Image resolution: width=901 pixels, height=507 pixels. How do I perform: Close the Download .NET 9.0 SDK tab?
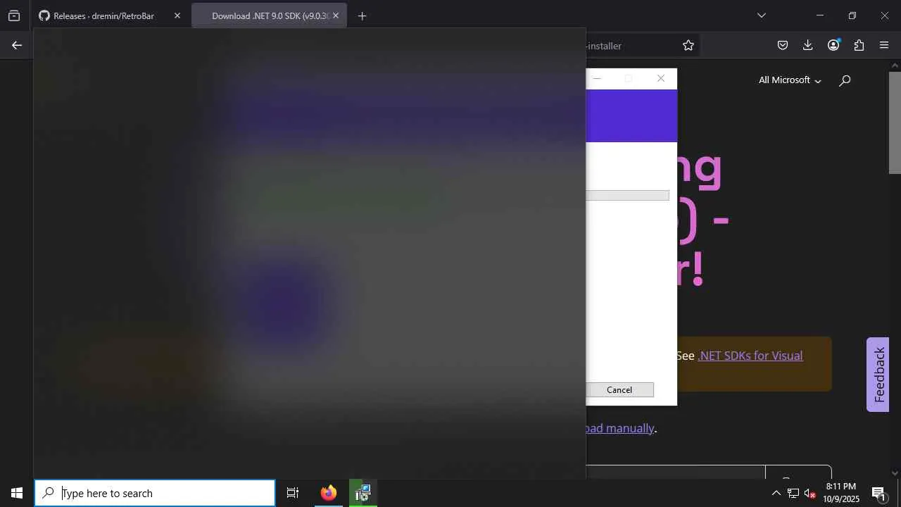pos(336,15)
